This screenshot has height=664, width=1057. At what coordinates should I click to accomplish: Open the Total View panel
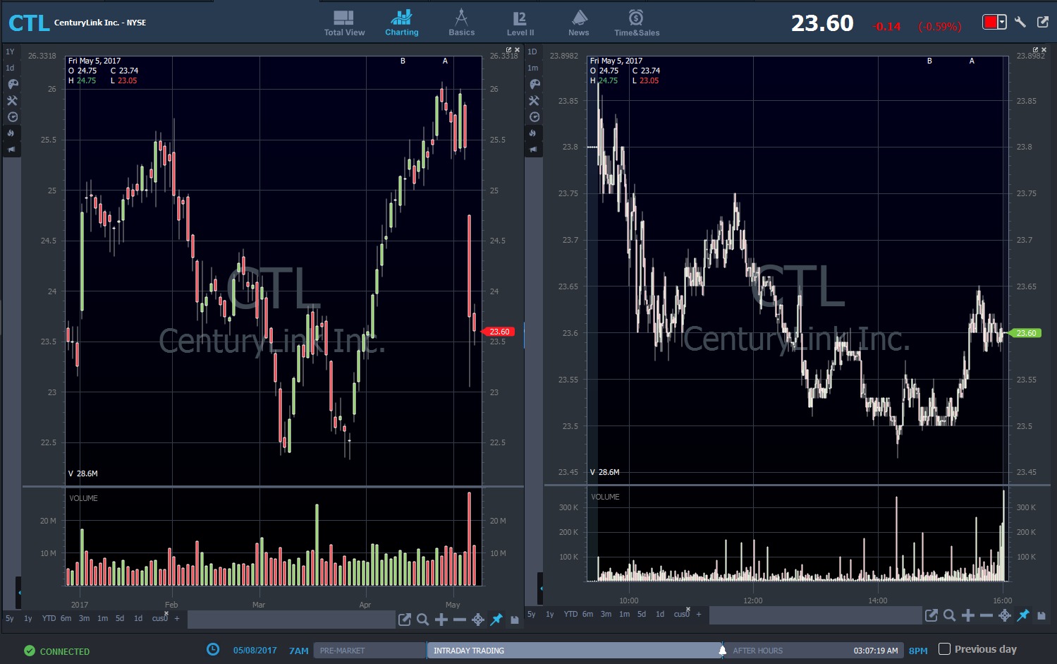pos(344,23)
